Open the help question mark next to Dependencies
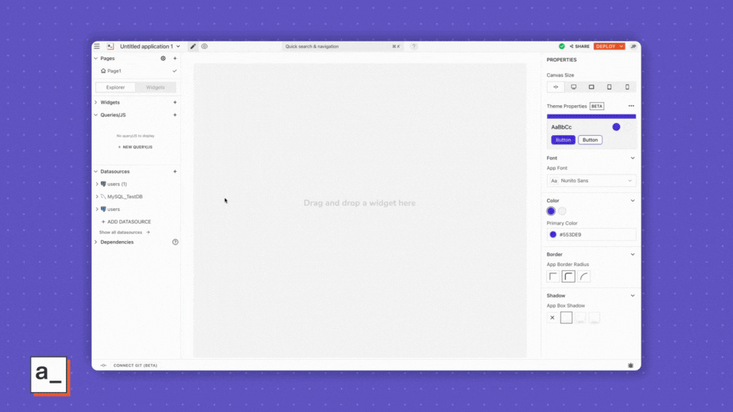733x412 pixels. pyautogui.click(x=175, y=242)
